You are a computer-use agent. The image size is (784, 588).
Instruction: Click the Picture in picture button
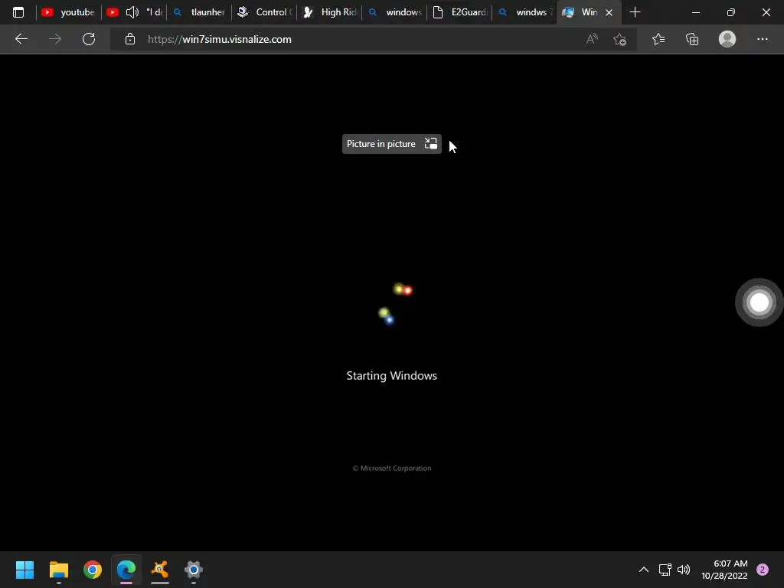391,144
